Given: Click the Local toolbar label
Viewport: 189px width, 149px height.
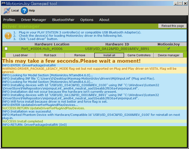Looking at the screenshot, I should (x=15, y=10).
